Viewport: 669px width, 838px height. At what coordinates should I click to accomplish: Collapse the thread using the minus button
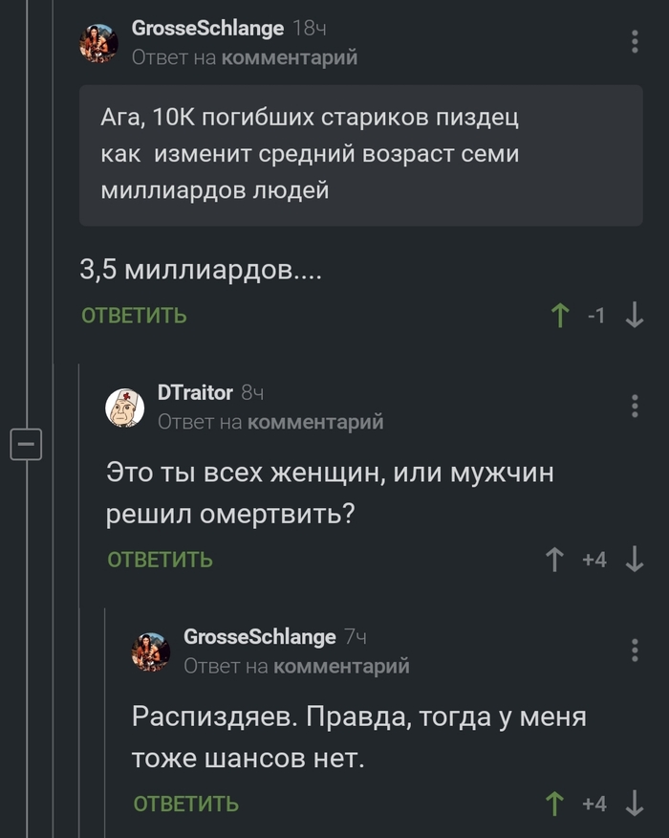pyautogui.click(x=26, y=443)
